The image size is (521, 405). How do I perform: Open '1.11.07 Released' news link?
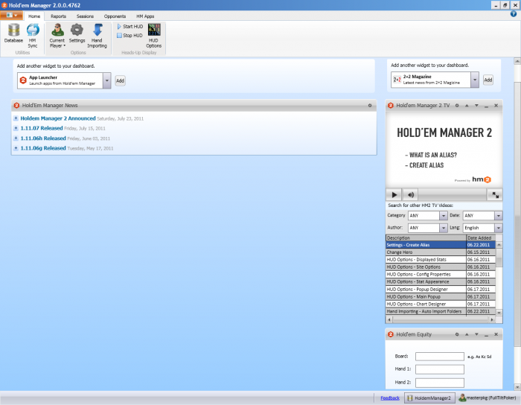coord(42,128)
